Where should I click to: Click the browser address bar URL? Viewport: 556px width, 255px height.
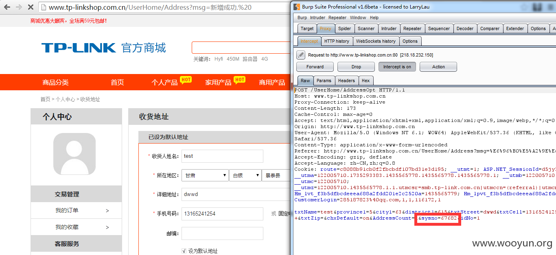(x=150, y=7)
